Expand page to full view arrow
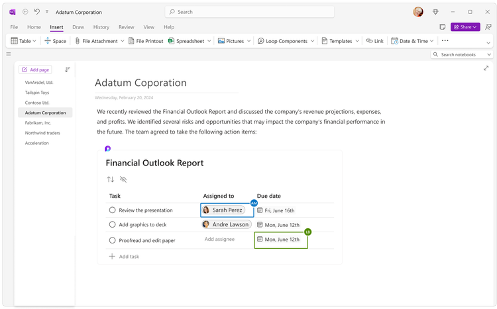 click(x=486, y=68)
